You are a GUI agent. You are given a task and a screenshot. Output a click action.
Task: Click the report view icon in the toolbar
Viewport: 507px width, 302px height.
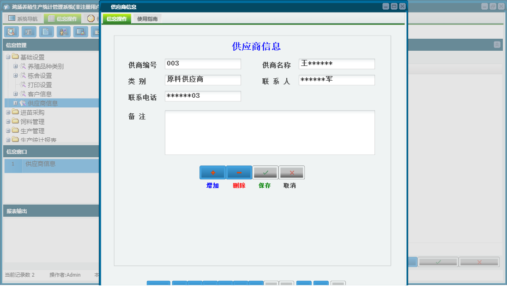click(29, 32)
